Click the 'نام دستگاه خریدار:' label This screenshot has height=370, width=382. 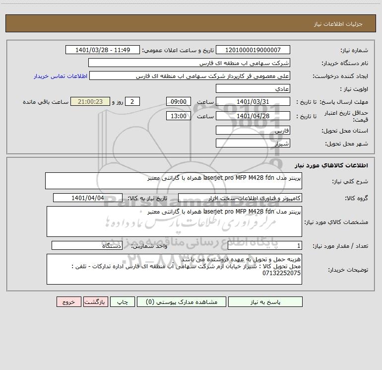point(345,64)
